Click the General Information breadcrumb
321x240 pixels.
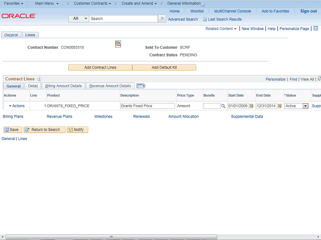pos(184,3)
